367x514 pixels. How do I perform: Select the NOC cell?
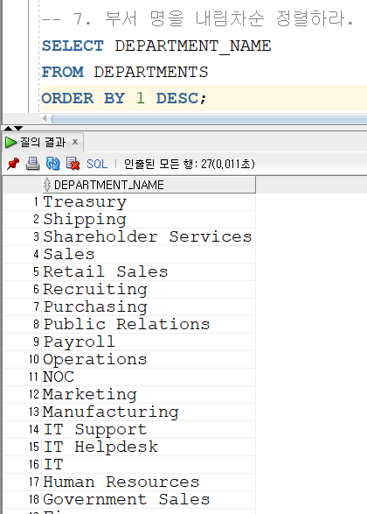coord(149,377)
